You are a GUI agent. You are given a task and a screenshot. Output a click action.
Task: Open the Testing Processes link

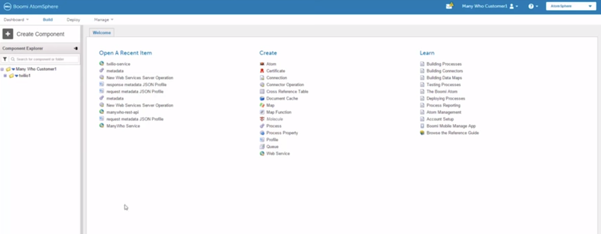pos(444,85)
